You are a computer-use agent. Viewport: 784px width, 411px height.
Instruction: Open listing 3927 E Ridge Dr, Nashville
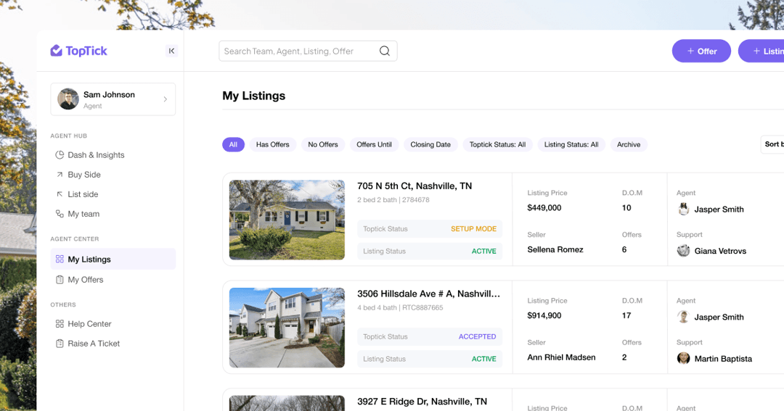[422, 402]
